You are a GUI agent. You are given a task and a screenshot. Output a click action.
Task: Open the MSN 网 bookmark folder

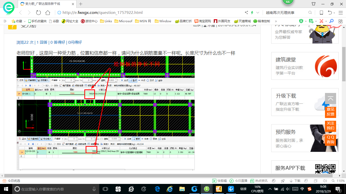pos(143,21)
